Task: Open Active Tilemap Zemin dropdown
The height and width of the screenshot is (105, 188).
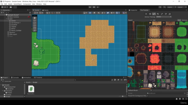Action: 164,17
